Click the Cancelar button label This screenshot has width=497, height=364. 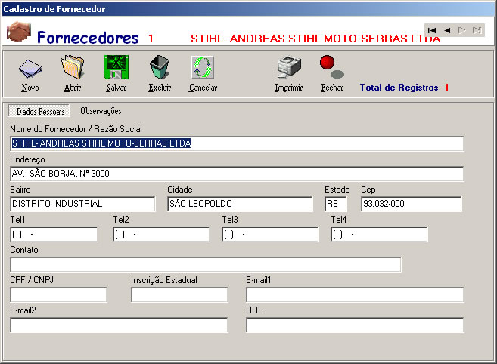pos(203,88)
